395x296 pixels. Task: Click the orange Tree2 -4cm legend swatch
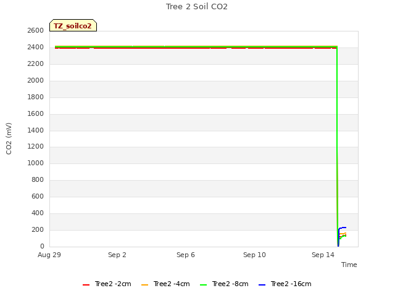[144, 285]
